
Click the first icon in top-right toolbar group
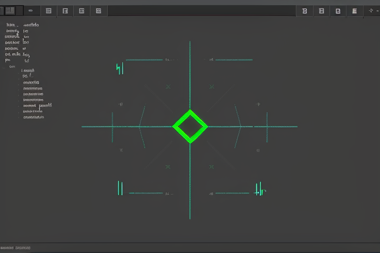coord(304,10)
